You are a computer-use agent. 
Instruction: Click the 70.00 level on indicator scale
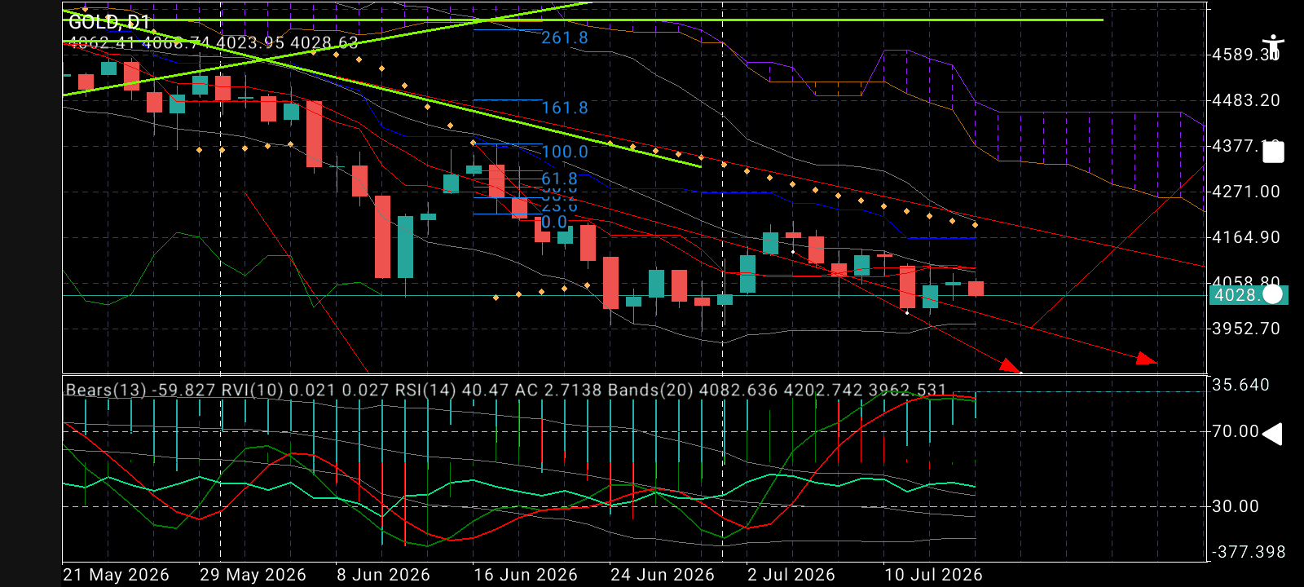pyautogui.click(x=1236, y=431)
